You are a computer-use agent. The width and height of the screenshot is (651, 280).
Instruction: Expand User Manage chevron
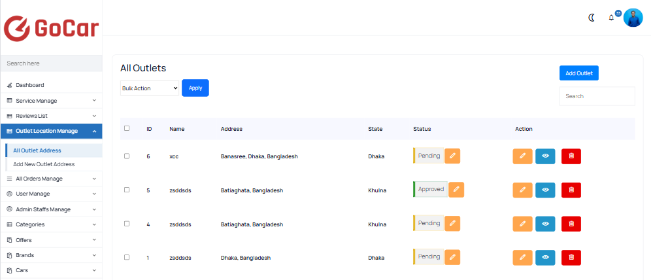coord(94,194)
